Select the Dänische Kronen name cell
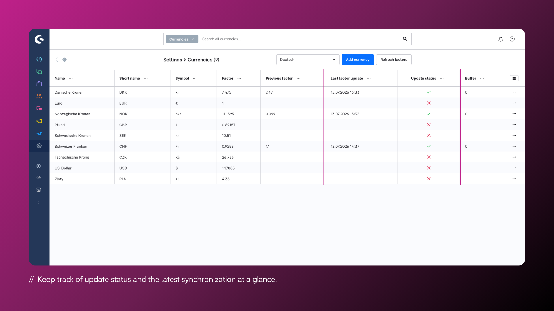The height and width of the screenshot is (311, 554). click(x=69, y=92)
